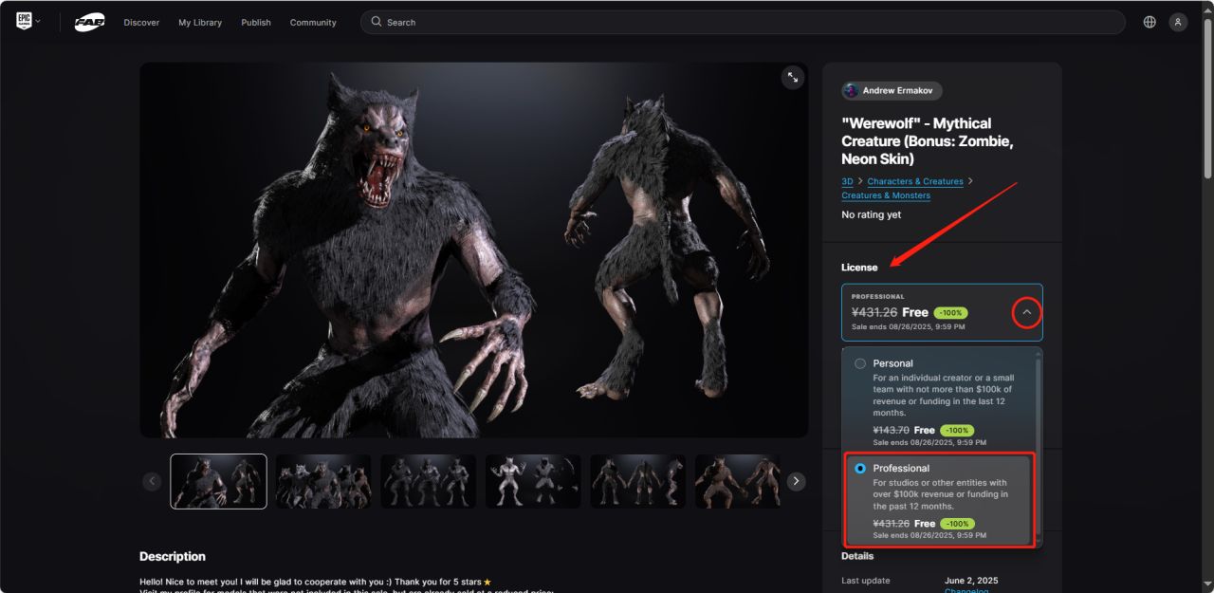Click the Personal license ¥143.70 price

[x=891, y=430]
